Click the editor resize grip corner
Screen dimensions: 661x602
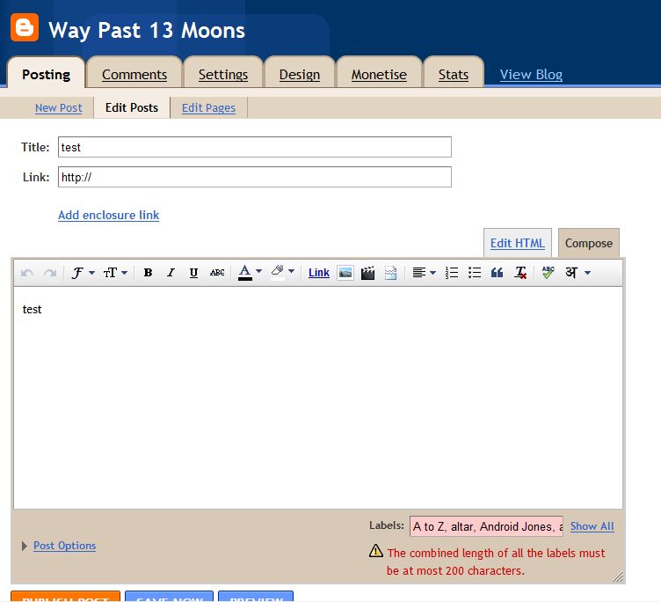618,576
